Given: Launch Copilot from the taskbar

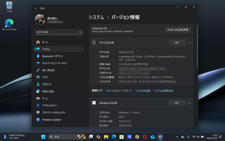Looking at the screenshot, I should tap(98, 137).
